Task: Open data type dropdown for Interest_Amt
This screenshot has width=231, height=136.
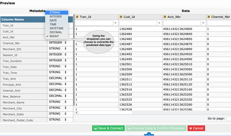Action: click(57, 90)
